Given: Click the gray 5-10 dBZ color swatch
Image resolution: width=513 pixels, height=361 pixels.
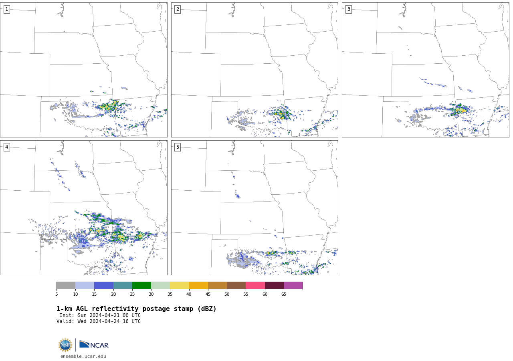Looking at the screenshot, I should tap(66, 286).
